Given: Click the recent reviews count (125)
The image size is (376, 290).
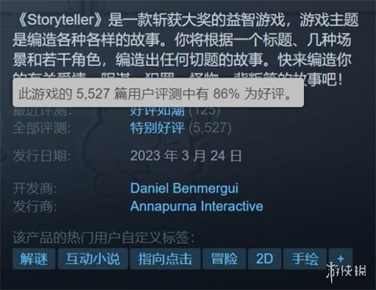Looking at the screenshot, I should [x=204, y=111].
